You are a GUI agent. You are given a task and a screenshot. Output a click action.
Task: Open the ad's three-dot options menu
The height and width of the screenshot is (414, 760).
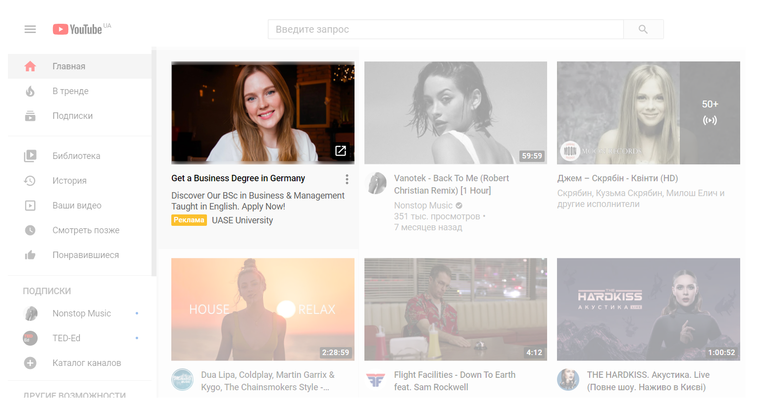[x=347, y=179]
